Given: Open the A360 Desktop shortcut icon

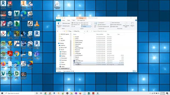Looking at the screenshot, I should point(10,24).
